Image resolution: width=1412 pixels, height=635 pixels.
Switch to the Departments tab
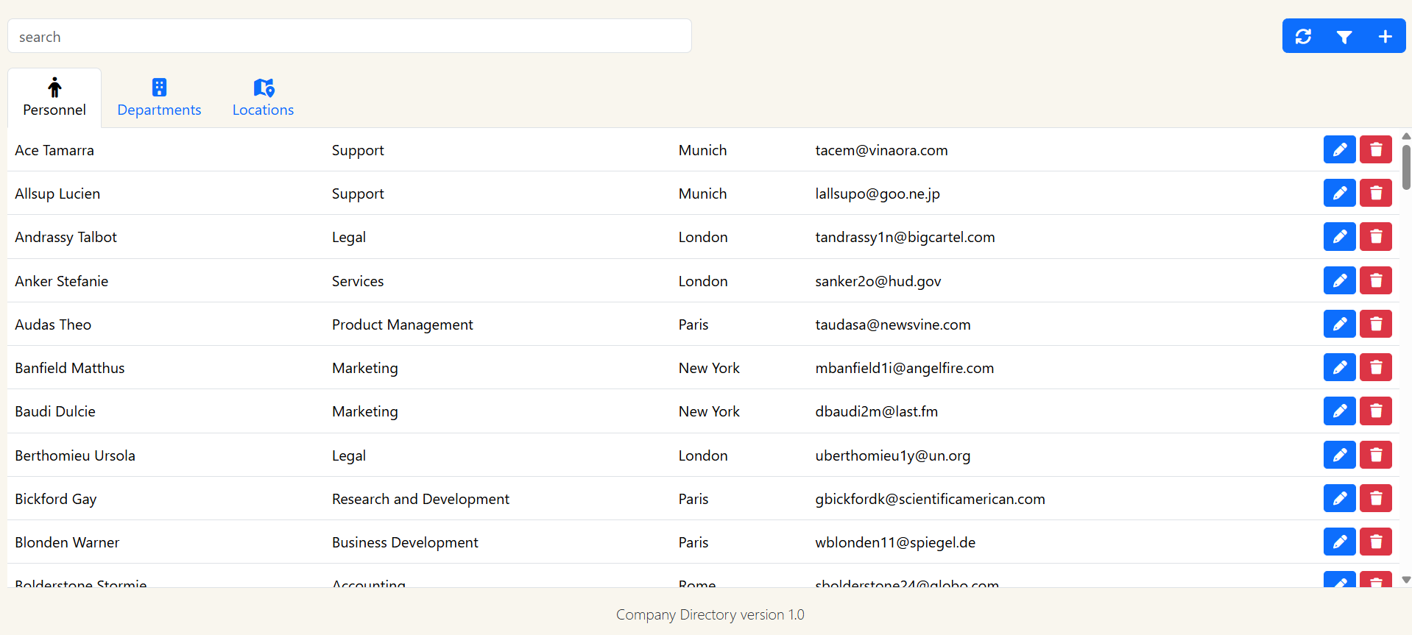point(159,98)
